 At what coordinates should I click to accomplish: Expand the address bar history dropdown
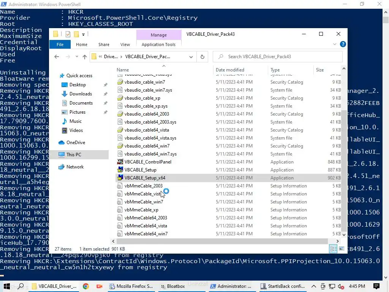(x=191, y=57)
